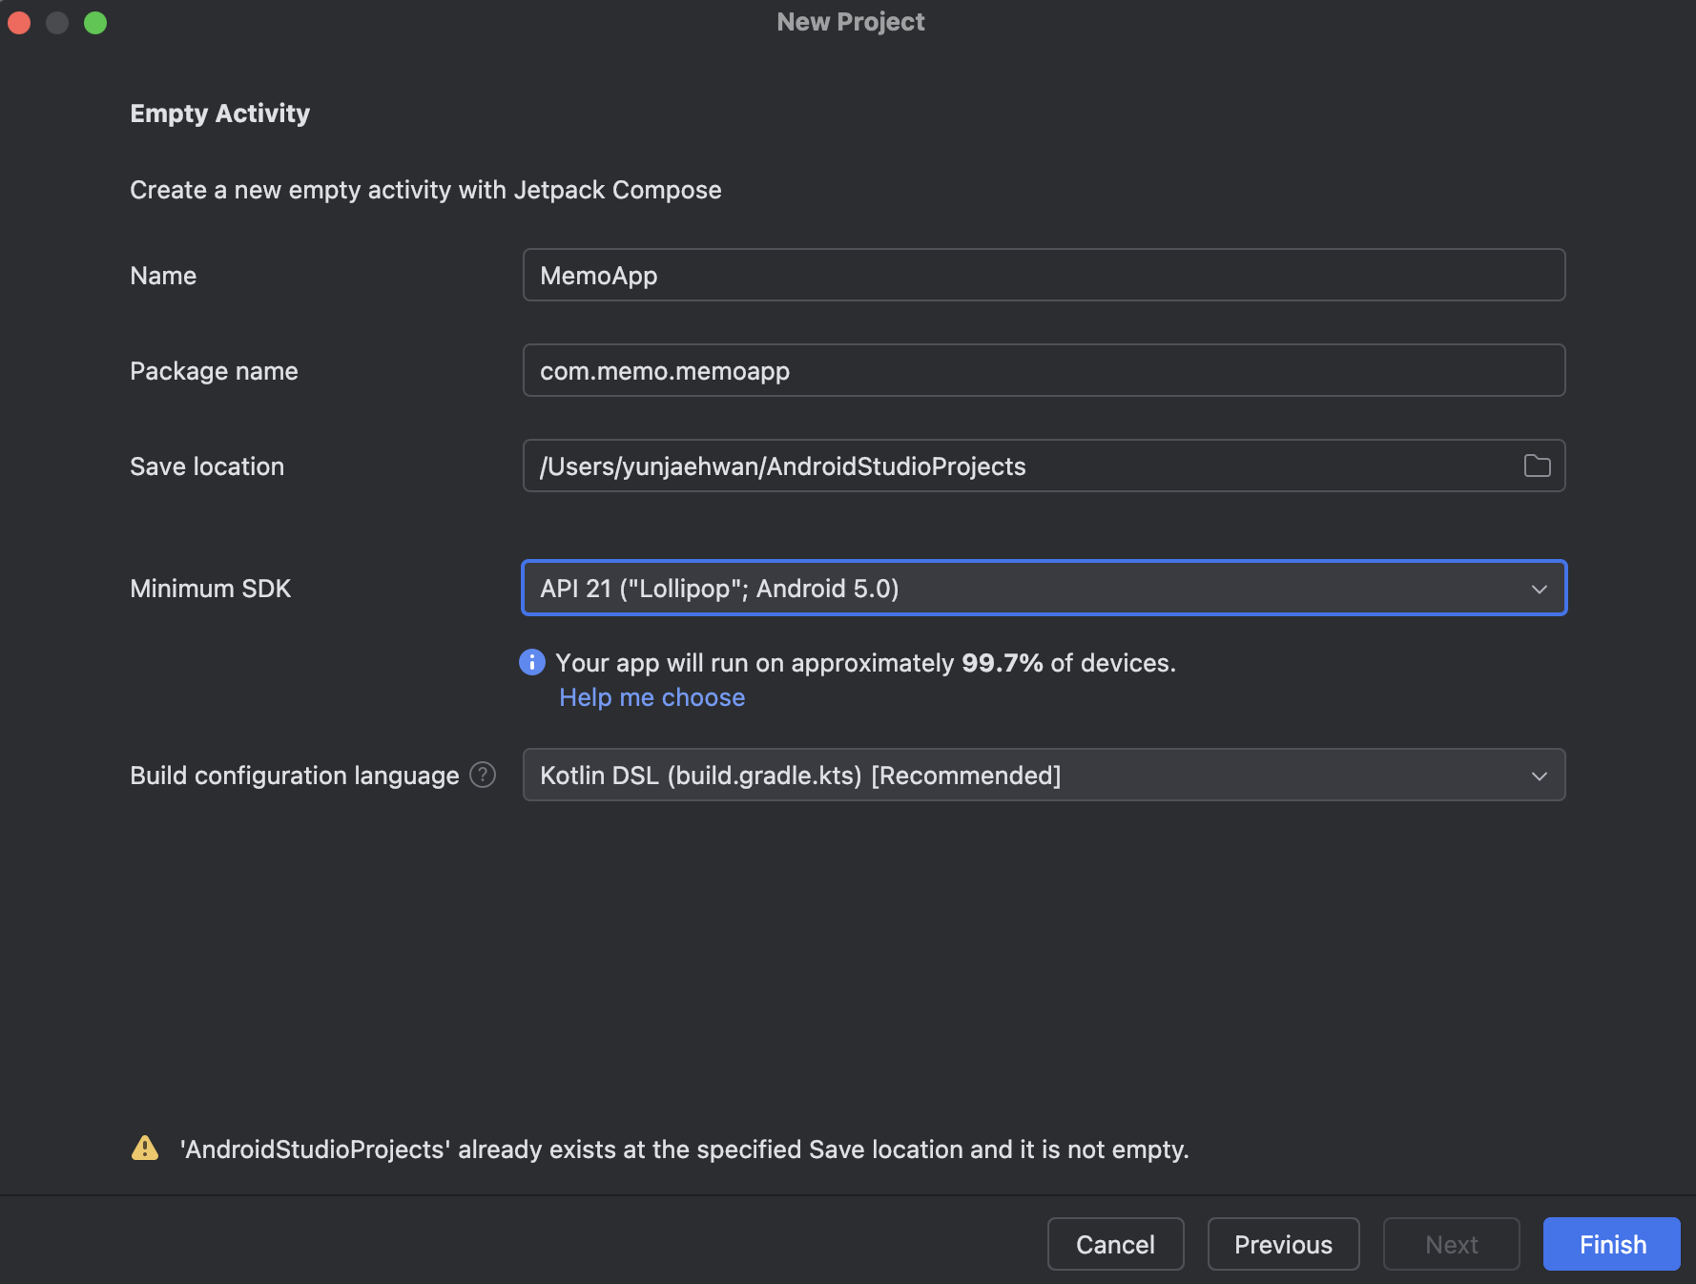Open the Minimum SDK dropdown
Image resolution: width=1696 pixels, height=1284 pixels.
(x=1044, y=589)
